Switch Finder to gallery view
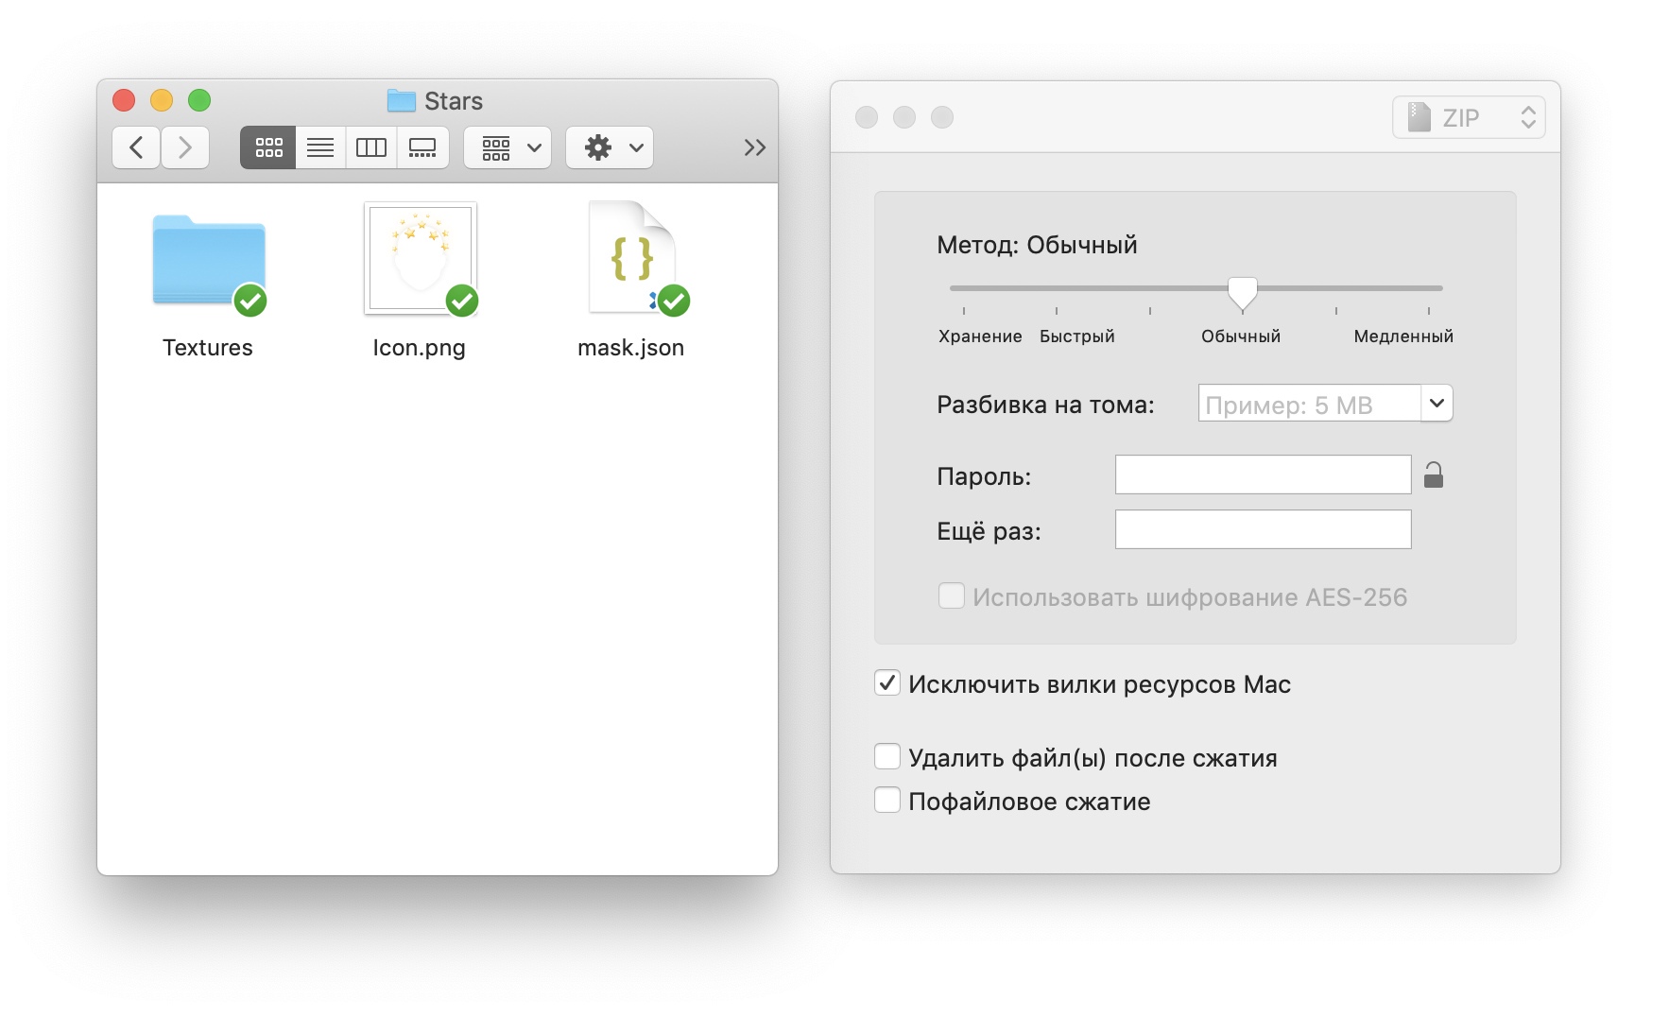Viewport: 1669px width, 1035px height. (422, 147)
